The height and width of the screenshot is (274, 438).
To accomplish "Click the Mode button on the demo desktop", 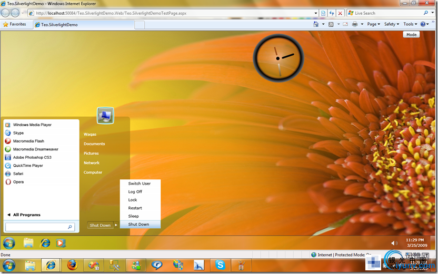I will click(x=411, y=35).
